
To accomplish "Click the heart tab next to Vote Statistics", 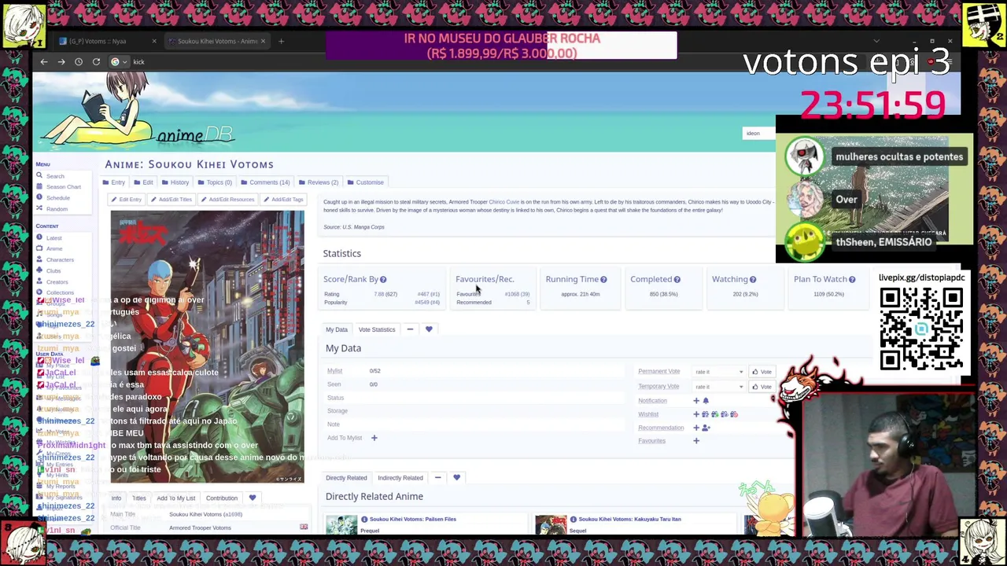I will (x=429, y=329).
